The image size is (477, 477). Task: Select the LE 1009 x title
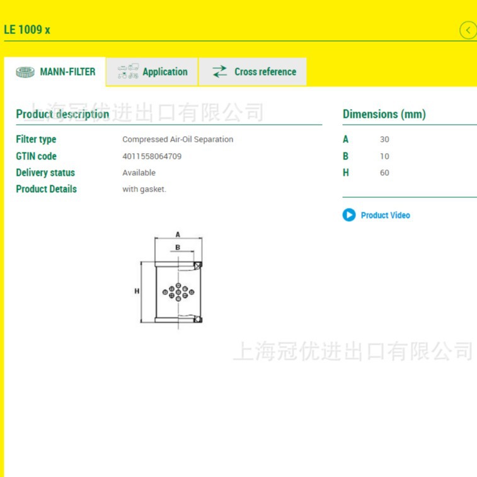tap(26, 30)
